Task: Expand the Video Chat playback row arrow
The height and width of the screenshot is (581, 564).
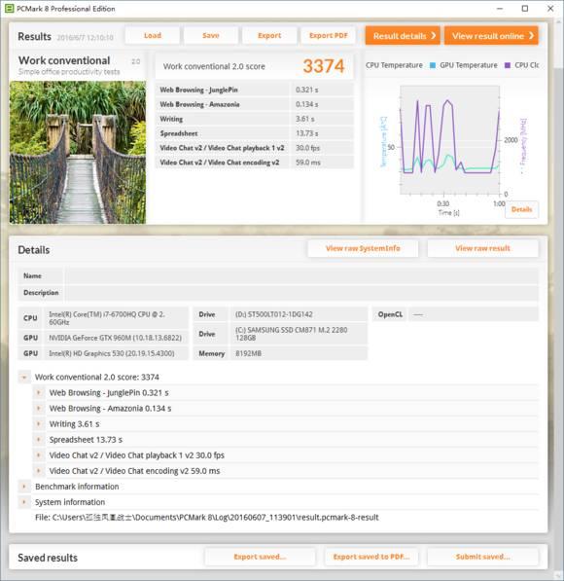Action: (39, 455)
